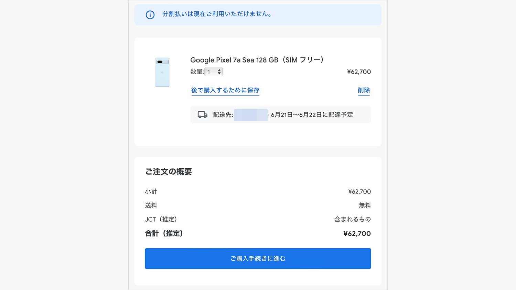The width and height of the screenshot is (516, 290).
Task: Click the 小計 amount ¥62,700
Action: (359, 191)
